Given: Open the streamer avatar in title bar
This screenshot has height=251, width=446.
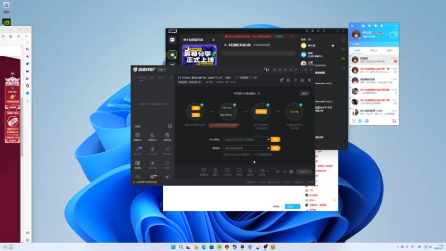Looking at the screenshot, I should [x=266, y=70].
